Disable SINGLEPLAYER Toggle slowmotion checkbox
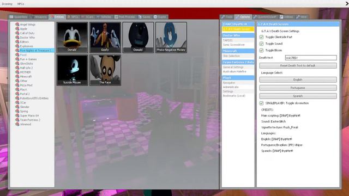The width and height of the screenshot is (349, 196). (261, 103)
